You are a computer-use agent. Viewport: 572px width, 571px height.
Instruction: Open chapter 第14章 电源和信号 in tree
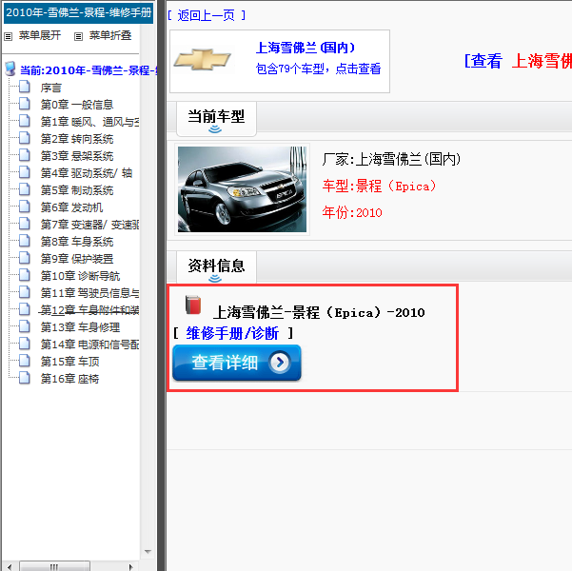coord(89,345)
